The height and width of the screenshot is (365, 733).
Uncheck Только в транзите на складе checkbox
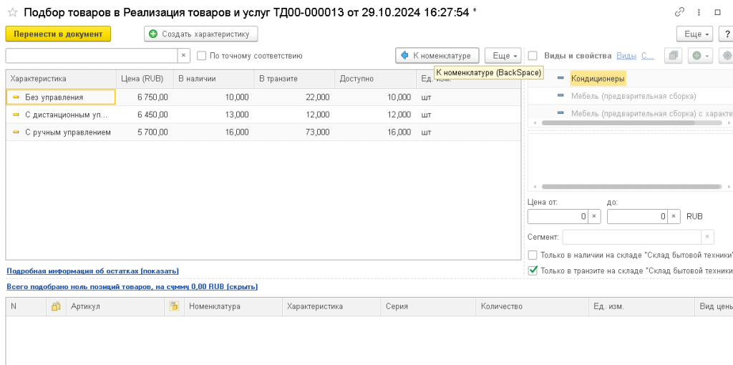[x=533, y=270]
